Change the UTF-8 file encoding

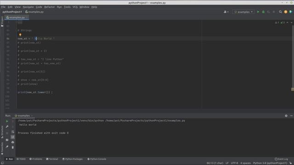[x=234, y=163]
